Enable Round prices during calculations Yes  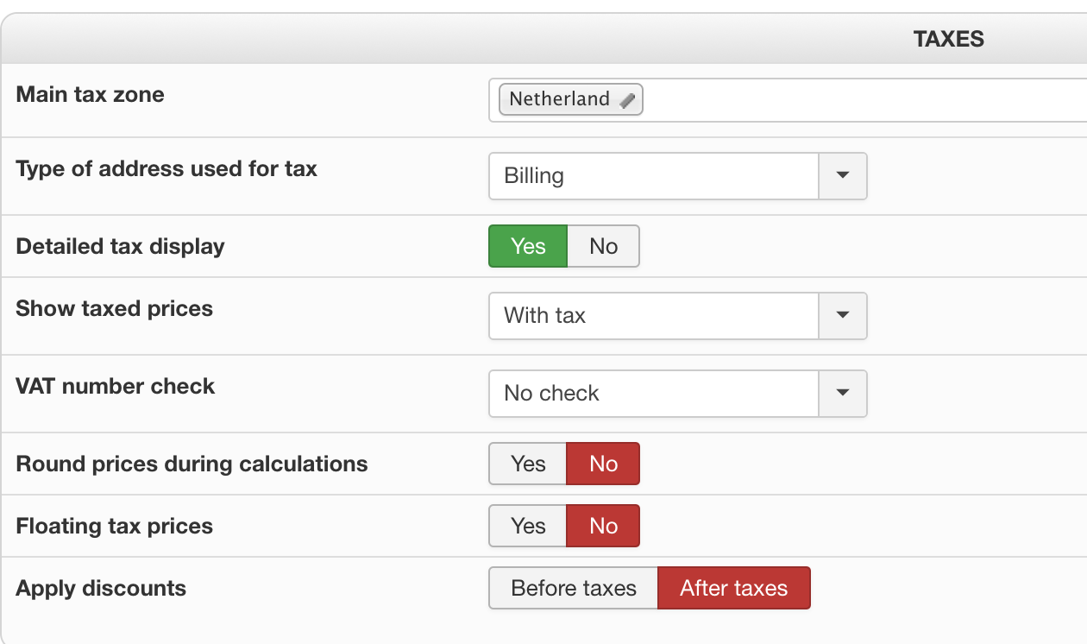click(x=528, y=464)
